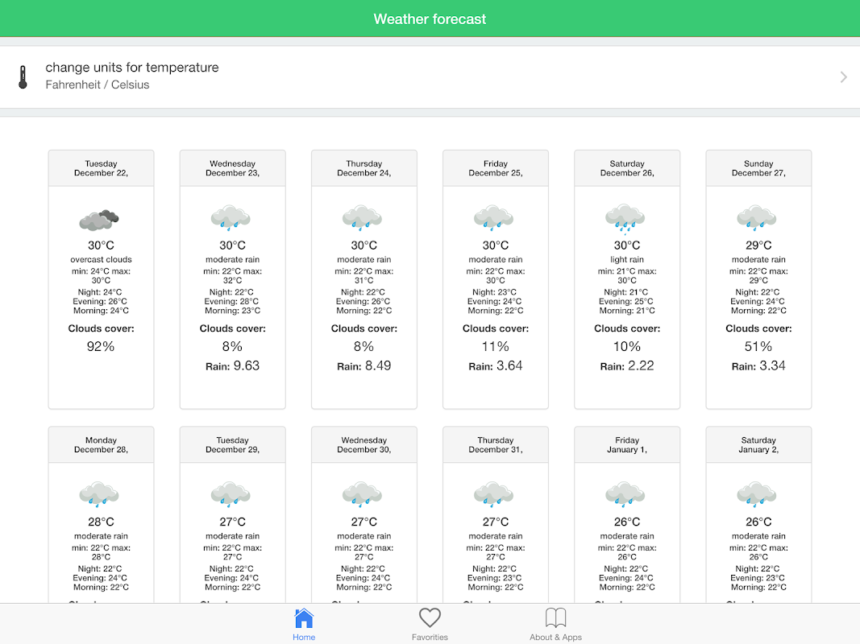Viewport: 860px width, 644px height.
Task: Select Wednesday December 30 card header
Action: click(364, 444)
